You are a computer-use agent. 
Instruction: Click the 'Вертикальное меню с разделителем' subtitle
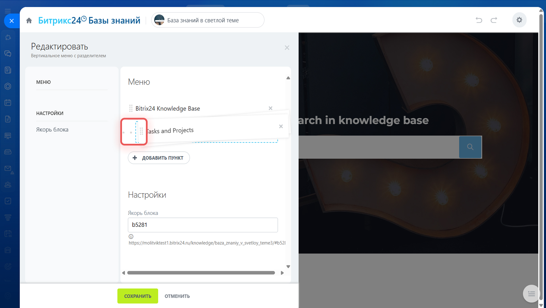tap(69, 56)
